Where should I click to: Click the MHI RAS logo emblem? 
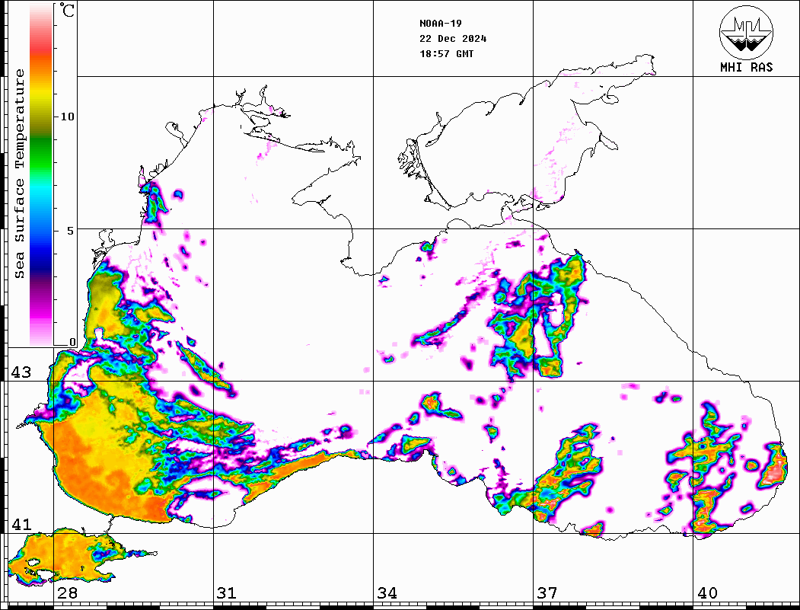click(746, 32)
